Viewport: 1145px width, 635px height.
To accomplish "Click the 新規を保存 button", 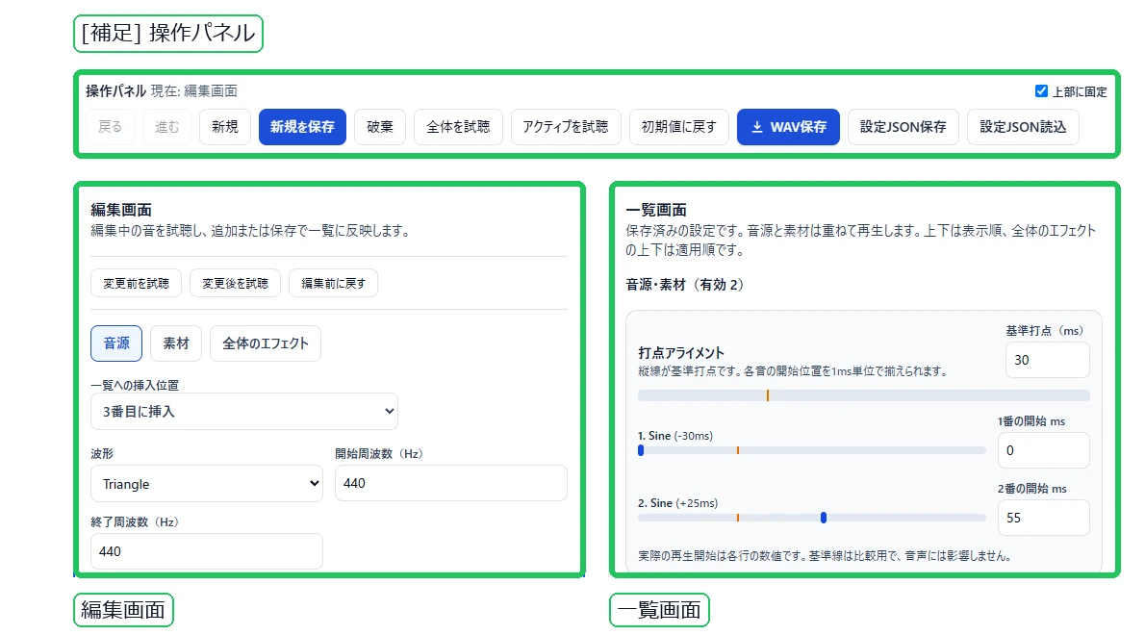I will coord(302,127).
